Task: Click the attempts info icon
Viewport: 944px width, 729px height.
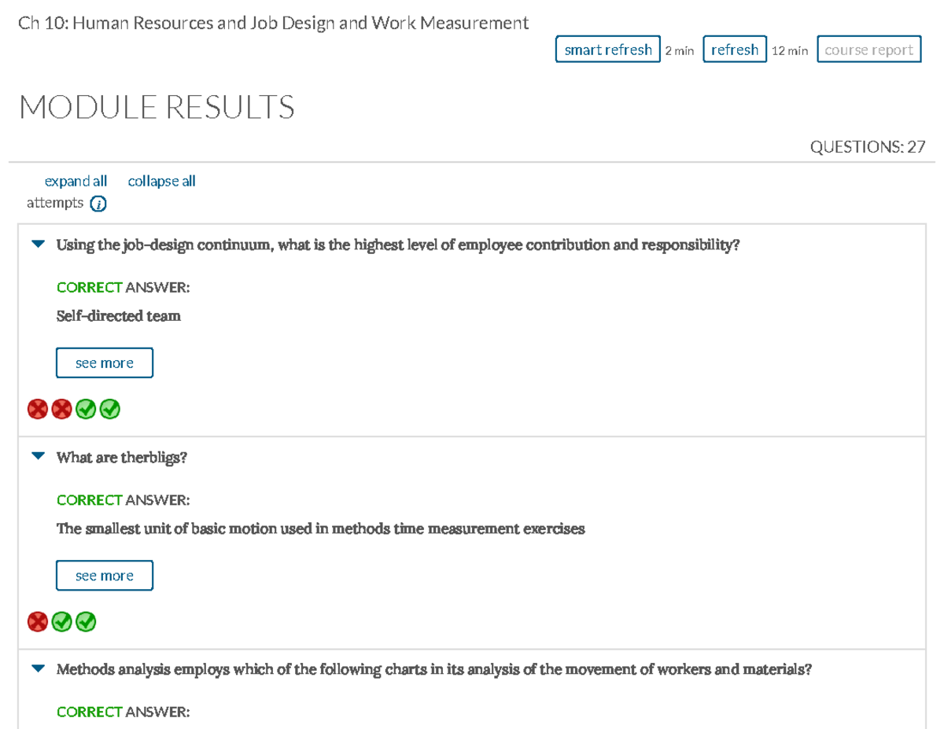Action: pos(98,203)
